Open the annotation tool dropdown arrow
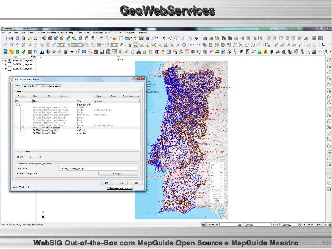332x249 pixels. (157, 38)
